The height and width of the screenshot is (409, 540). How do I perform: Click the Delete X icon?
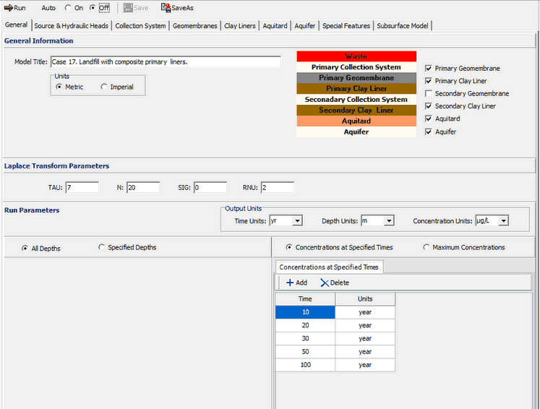[325, 283]
